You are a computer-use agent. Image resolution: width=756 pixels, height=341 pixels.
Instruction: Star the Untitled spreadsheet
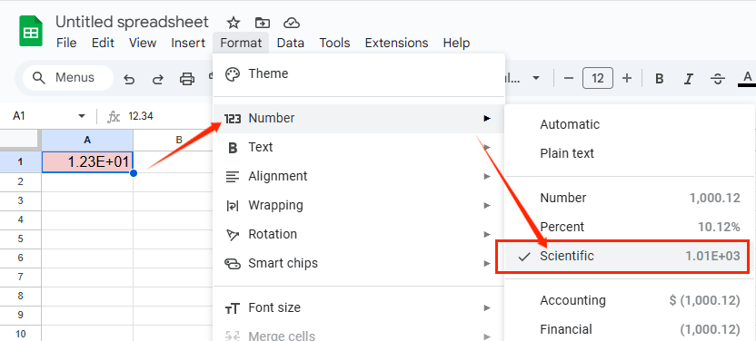point(234,22)
